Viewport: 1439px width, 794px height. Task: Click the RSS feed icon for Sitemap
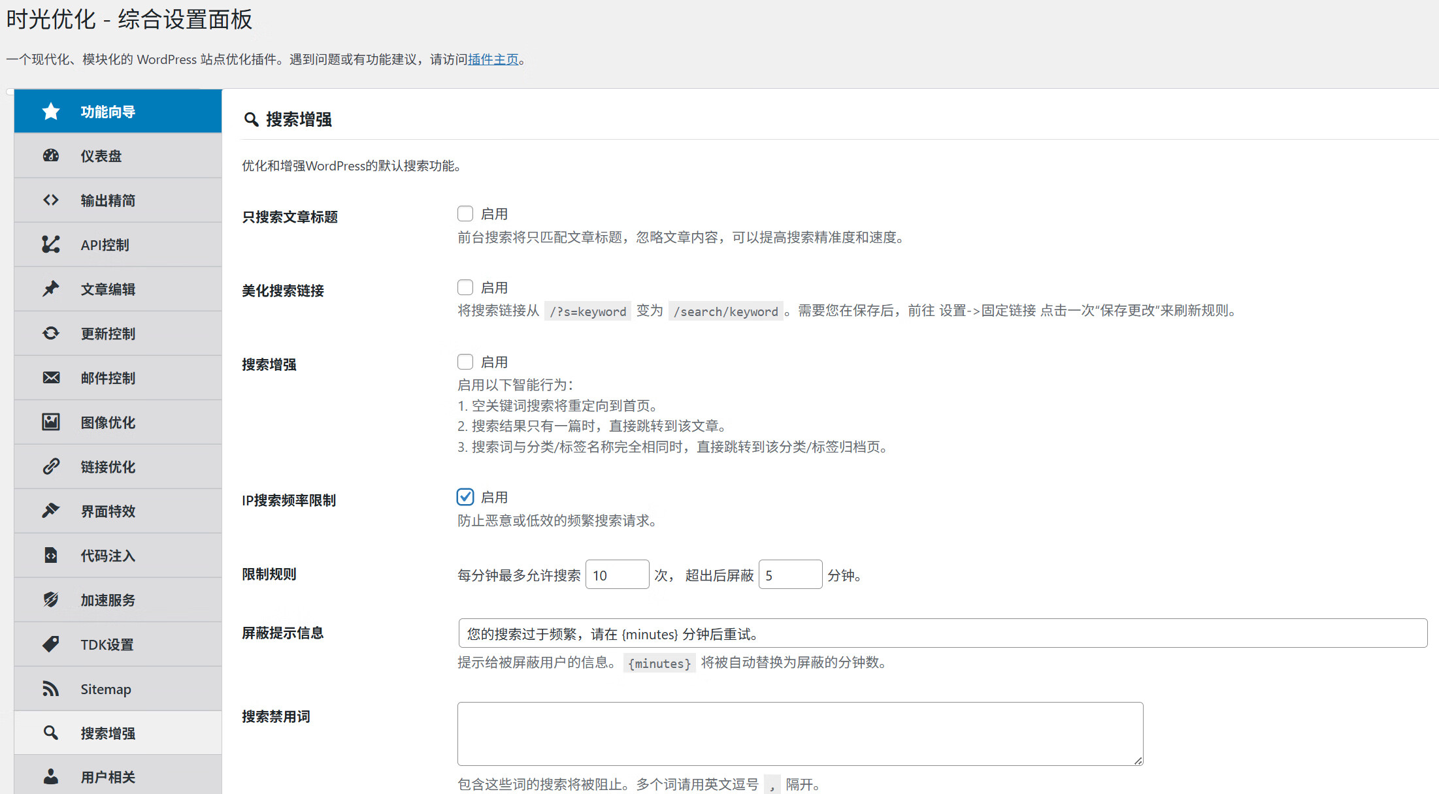[51, 688]
